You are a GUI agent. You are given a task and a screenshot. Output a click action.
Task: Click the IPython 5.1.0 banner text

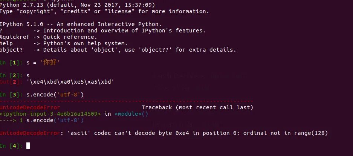pyautogui.click(x=81, y=24)
